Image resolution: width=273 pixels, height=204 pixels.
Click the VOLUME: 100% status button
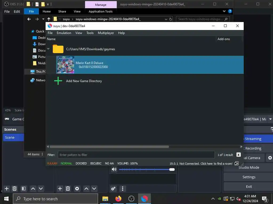click(127, 163)
